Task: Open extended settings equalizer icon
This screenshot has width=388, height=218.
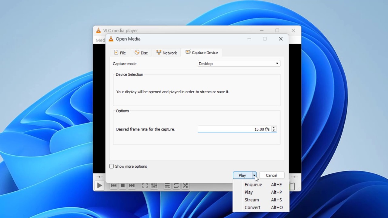Action: click(154, 186)
